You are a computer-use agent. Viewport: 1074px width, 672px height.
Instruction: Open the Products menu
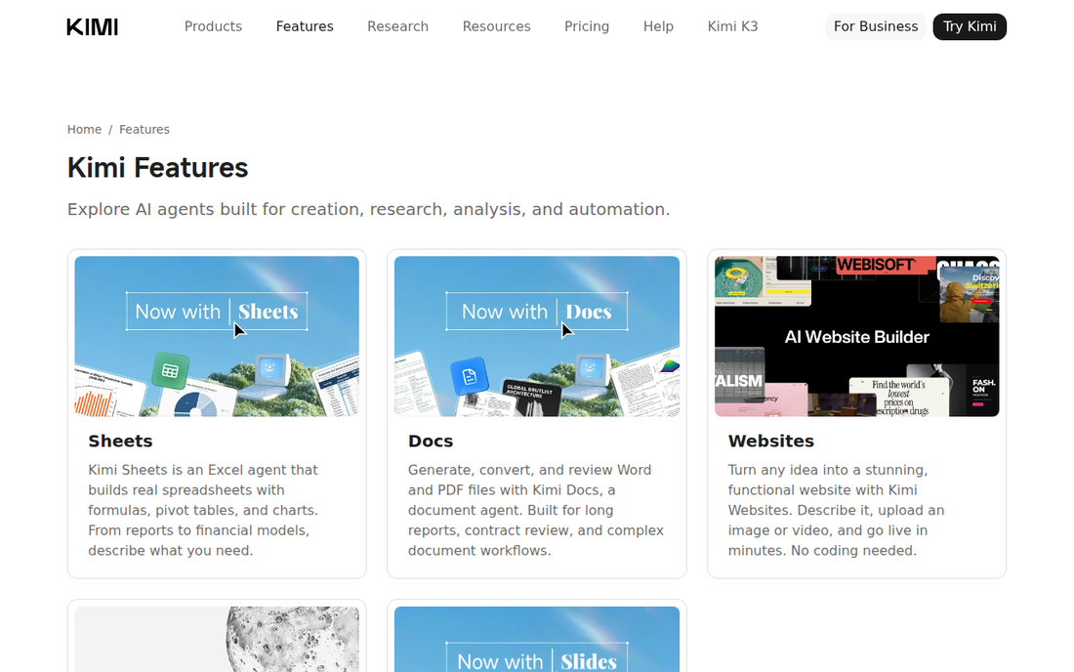click(x=213, y=26)
